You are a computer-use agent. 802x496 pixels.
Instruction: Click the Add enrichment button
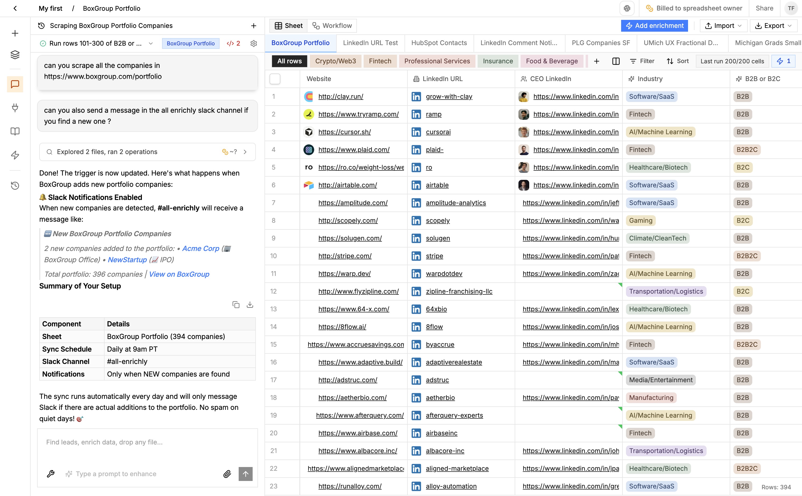[x=654, y=25]
